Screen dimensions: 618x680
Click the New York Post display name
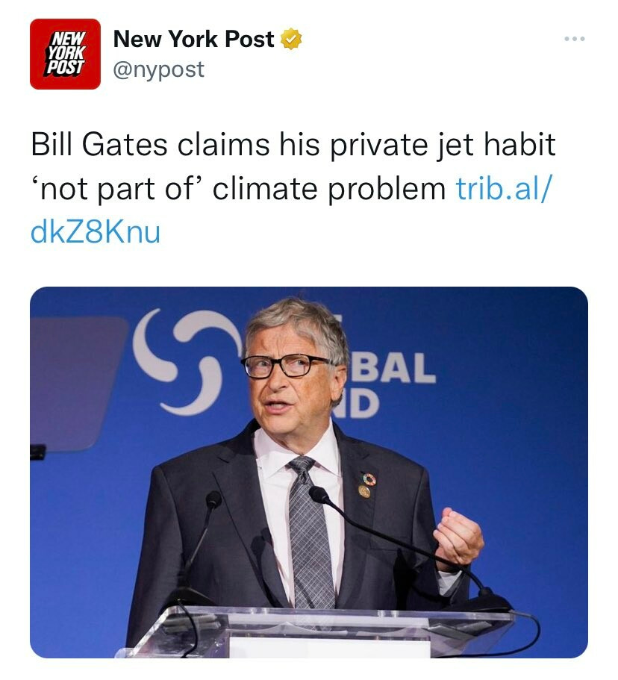pyautogui.click(x=193, y=39)
